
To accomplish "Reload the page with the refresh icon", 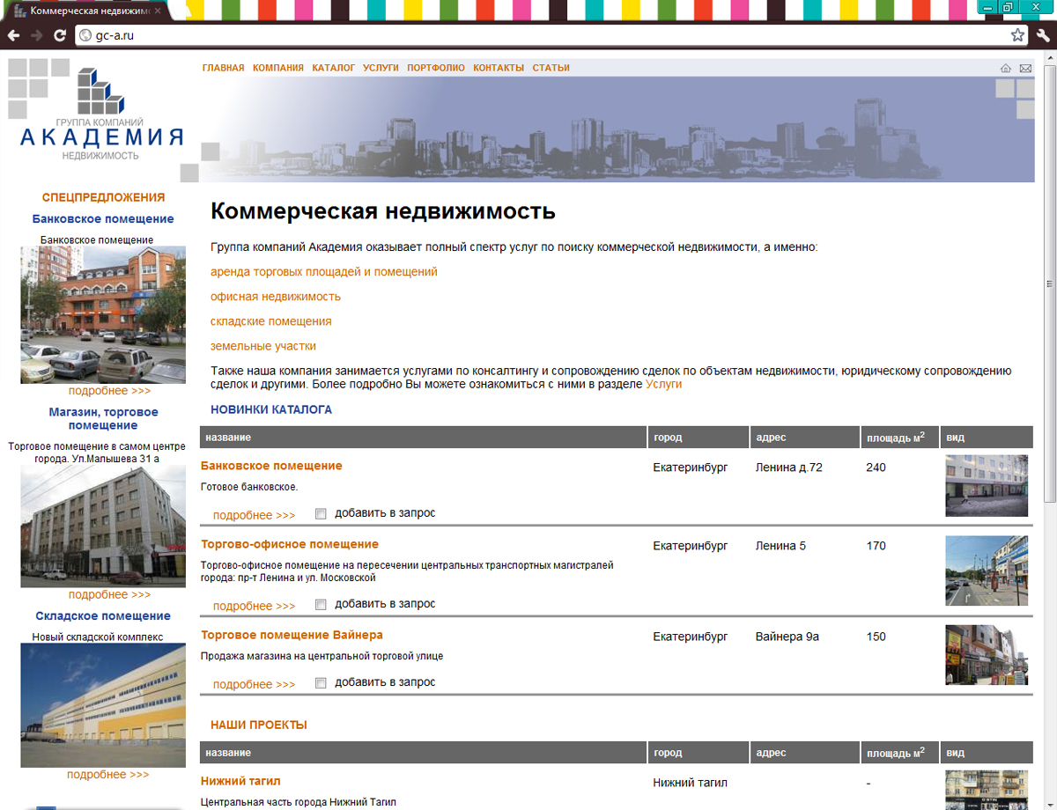I will point(58,35).
